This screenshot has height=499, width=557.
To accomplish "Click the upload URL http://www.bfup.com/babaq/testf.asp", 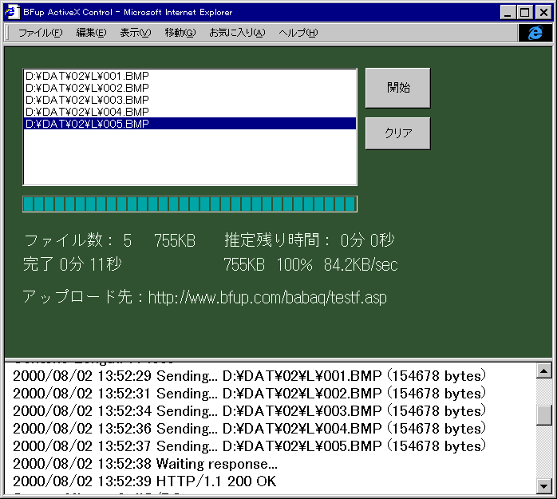I will 267,297.
